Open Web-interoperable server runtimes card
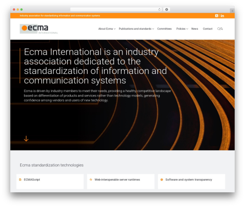This screenshot has width=245, height=207. (121, 182)
